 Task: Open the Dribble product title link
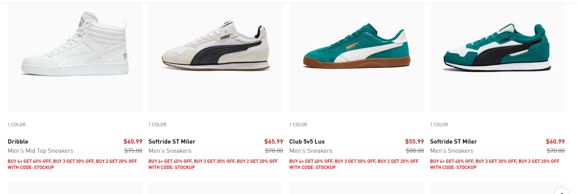point(18,142)
